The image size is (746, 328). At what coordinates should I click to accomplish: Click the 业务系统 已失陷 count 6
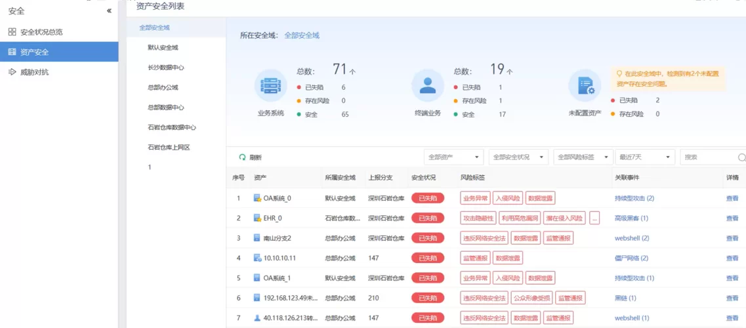(344, 87)
